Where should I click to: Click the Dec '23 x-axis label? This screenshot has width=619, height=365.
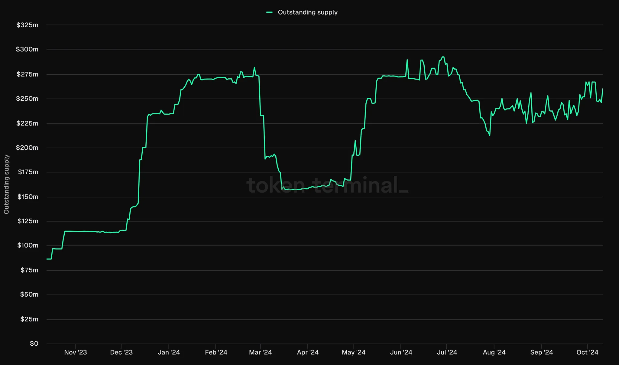(122, 353)
